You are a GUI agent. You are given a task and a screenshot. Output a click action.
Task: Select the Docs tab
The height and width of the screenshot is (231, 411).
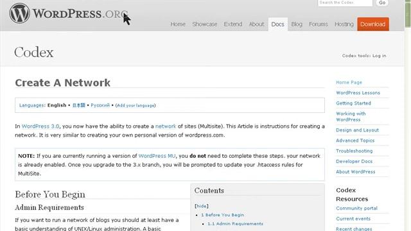(x=277, y=24)
